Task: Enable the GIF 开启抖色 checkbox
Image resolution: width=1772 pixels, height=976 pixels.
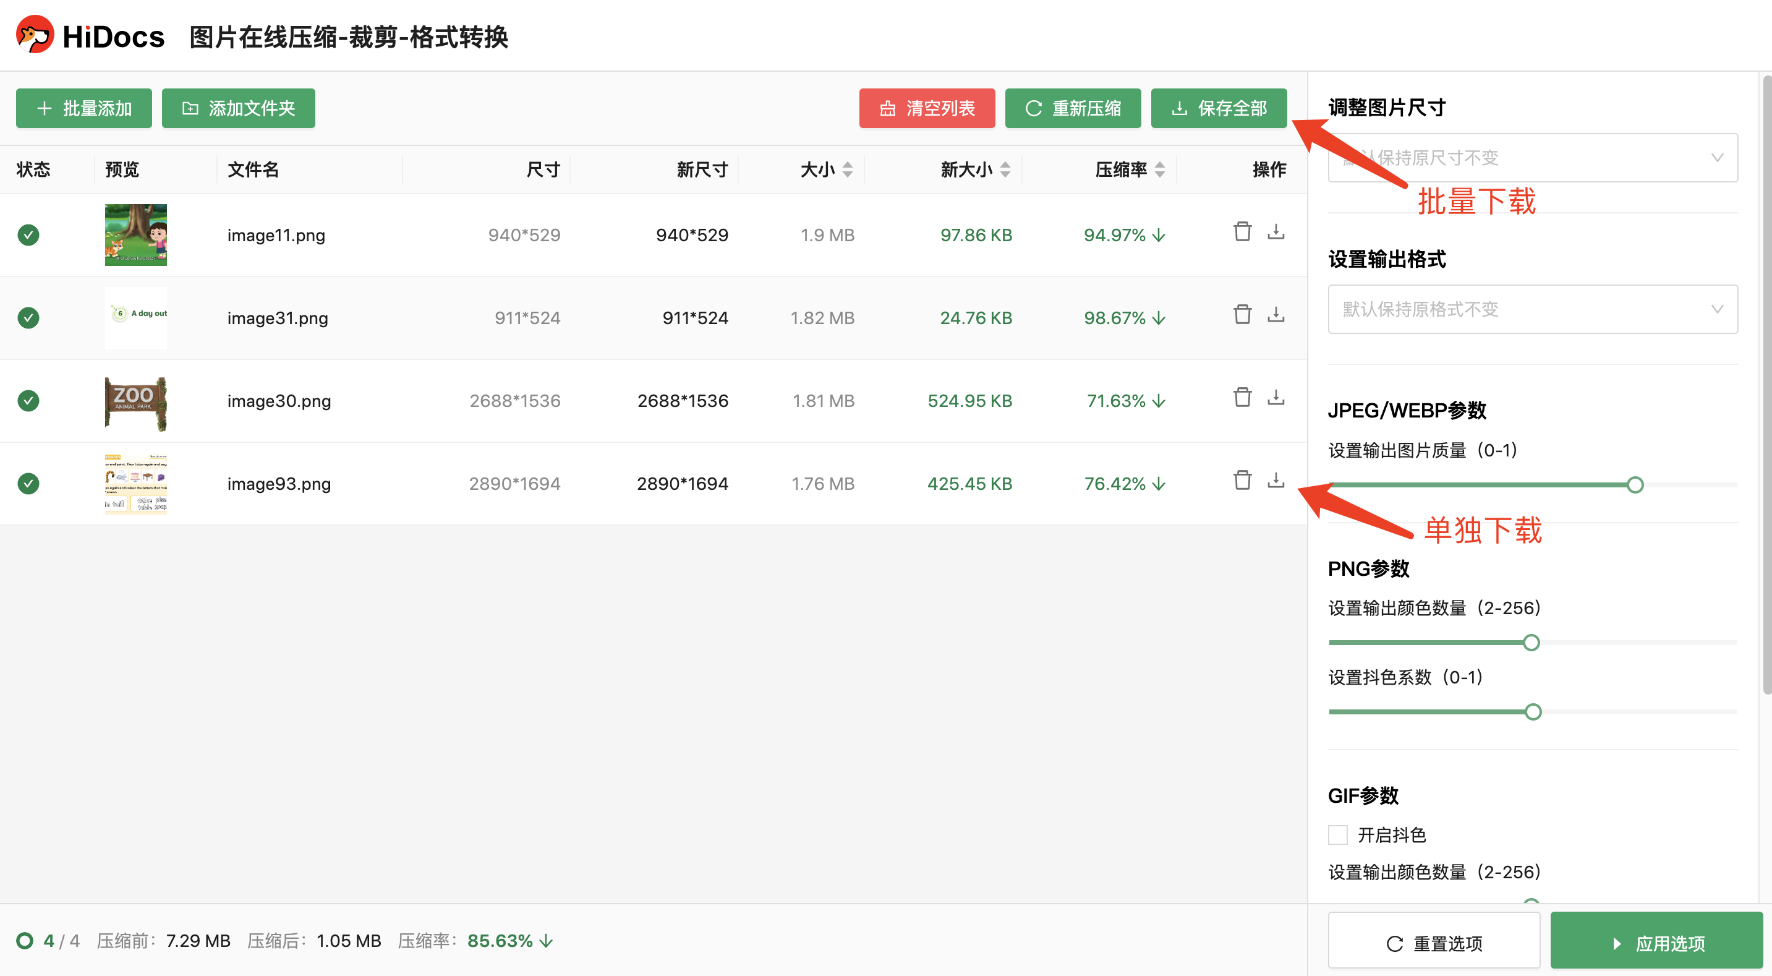Action: point(1338,835)
